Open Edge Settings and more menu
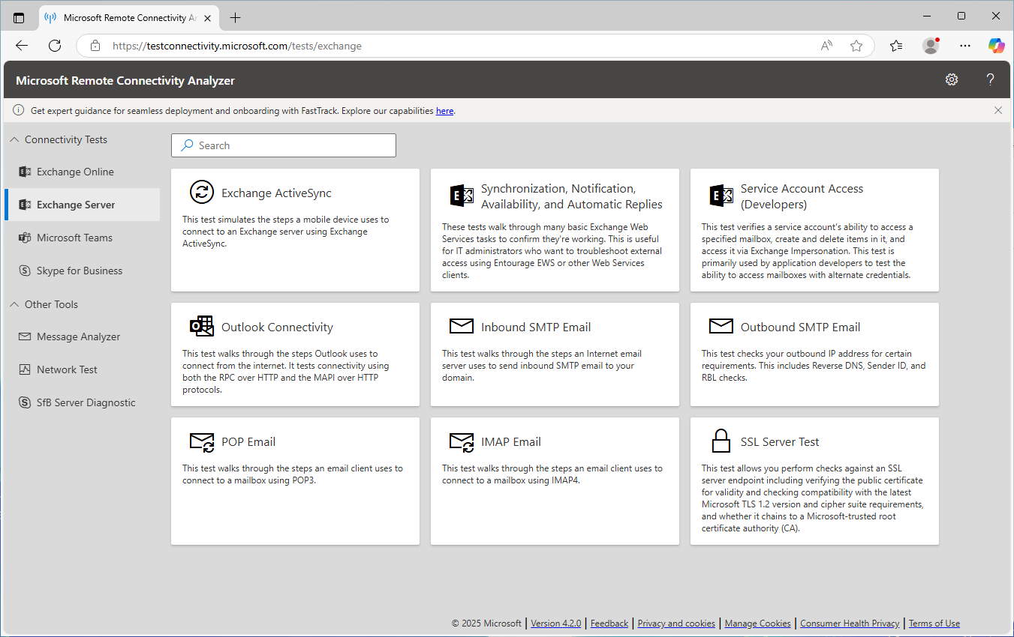 point(965,46)
